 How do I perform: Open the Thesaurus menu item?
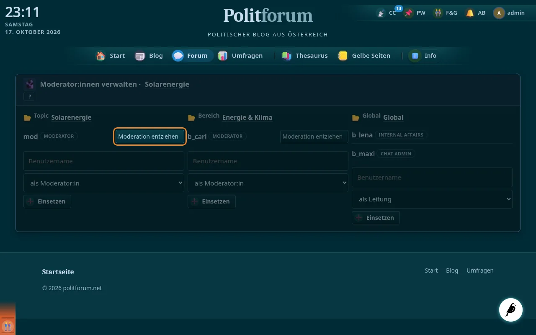tap(305, 56)
